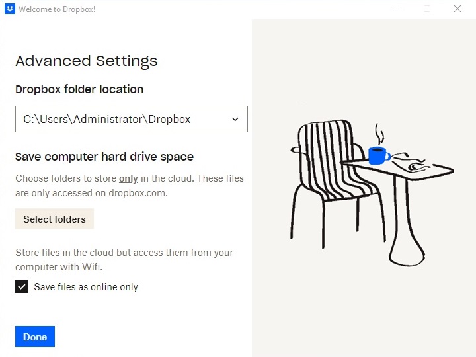476x357 pixels.
Task: Click the chair and table illustration
Action: pyautogui.click(x=372, y=193)
